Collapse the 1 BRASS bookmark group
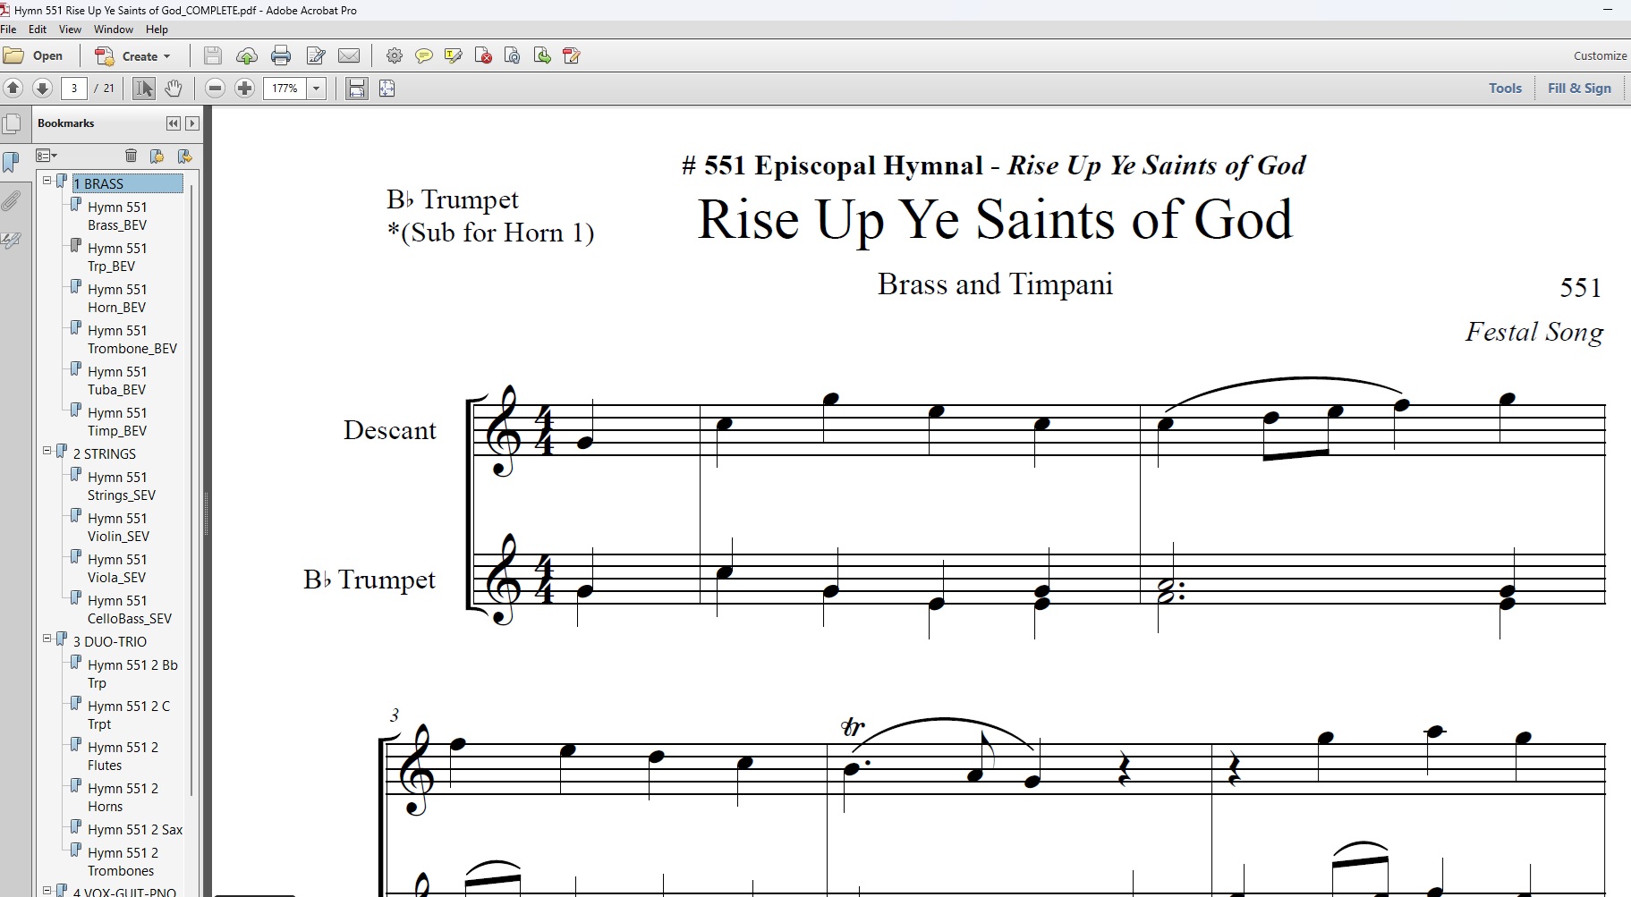The image size is (1631, 897). 47,181
